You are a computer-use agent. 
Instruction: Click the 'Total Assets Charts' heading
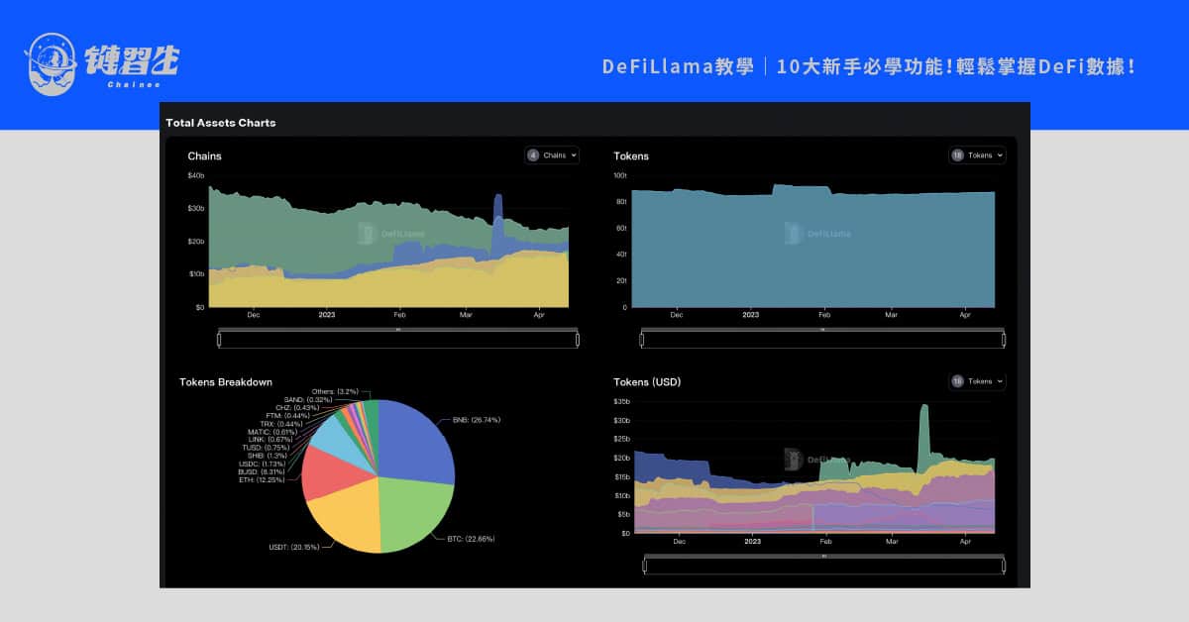click(x=221, y=123)
